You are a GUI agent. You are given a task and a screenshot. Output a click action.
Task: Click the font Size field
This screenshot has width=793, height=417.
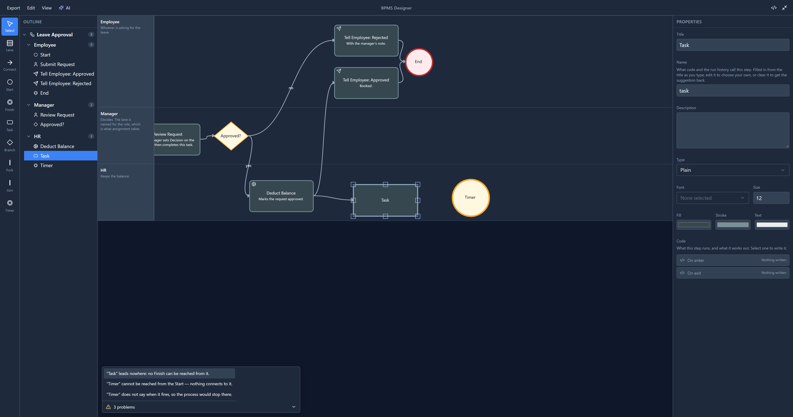[x=771, y=198]
